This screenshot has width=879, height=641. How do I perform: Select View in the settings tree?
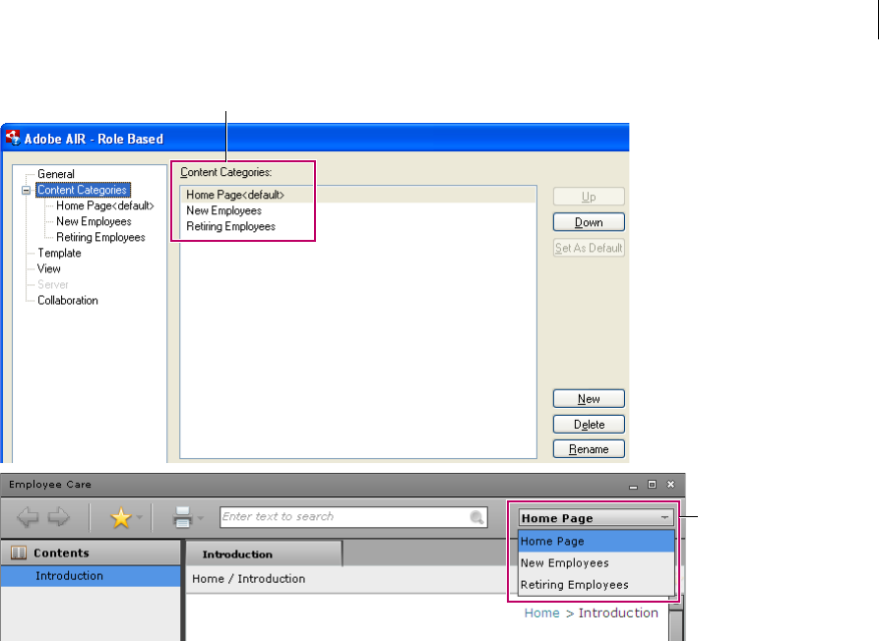[x=49, y=268]
